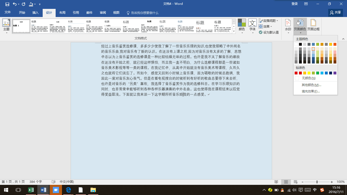Switch to Excel on the taskbar
The width and height of the screenshot is (347, 195).
coord(31,190)
